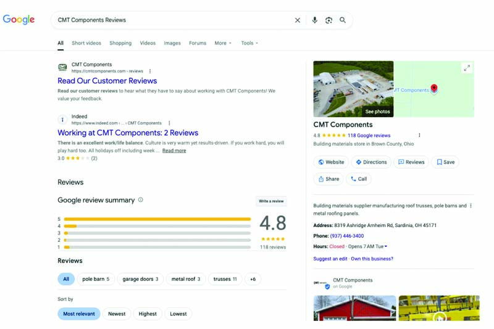Open knowledge panel more options menu
The image size is (494, 329).
419,135
